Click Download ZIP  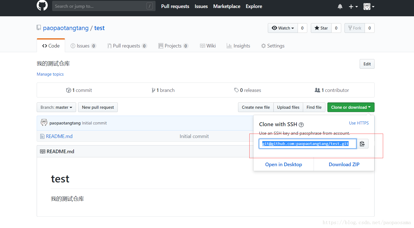[x=344, y=165]
